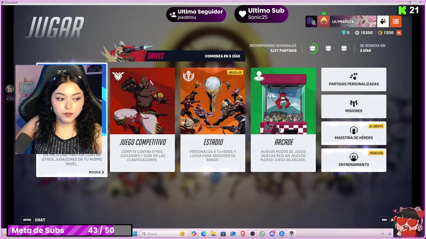Click the ESC key label at bottom right

(384, 220)
